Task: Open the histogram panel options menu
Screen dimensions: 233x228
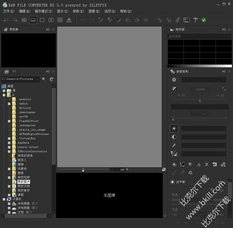Action: [x=224, y=30]
